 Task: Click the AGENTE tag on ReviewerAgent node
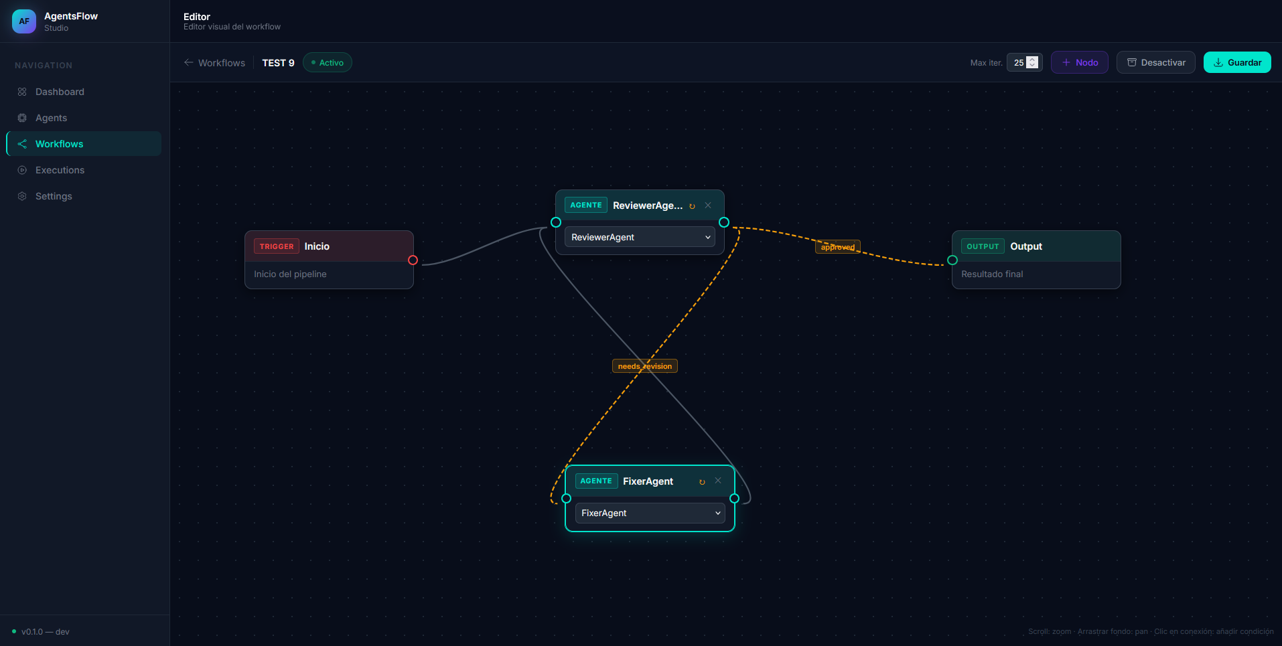pos(586,205)
